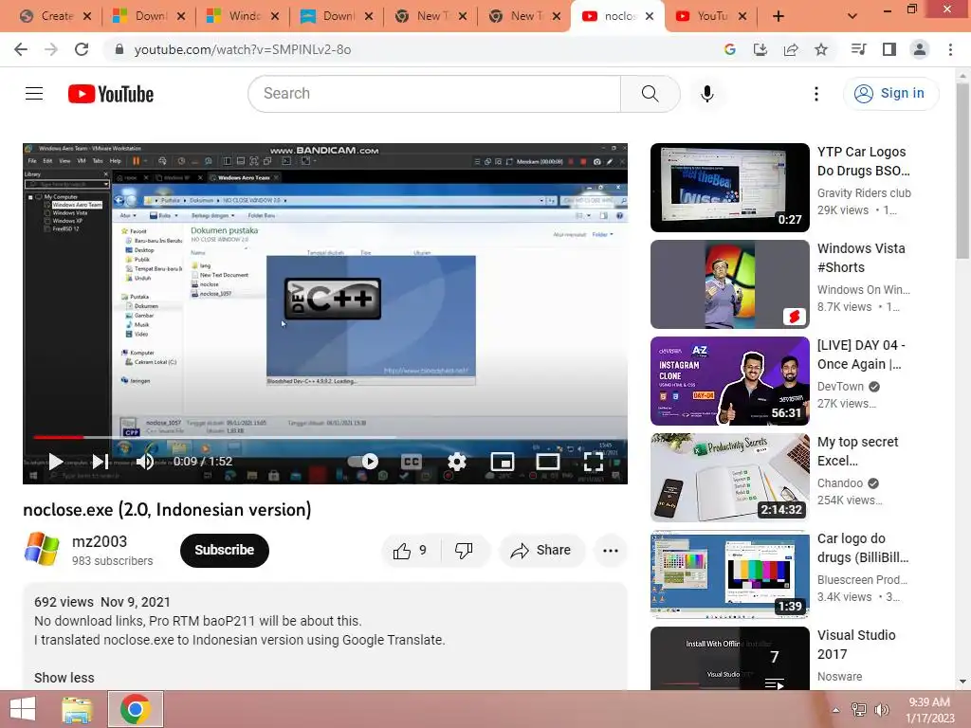Click the search magnifier button
The image size is (971, 728).
pos(650,94)
